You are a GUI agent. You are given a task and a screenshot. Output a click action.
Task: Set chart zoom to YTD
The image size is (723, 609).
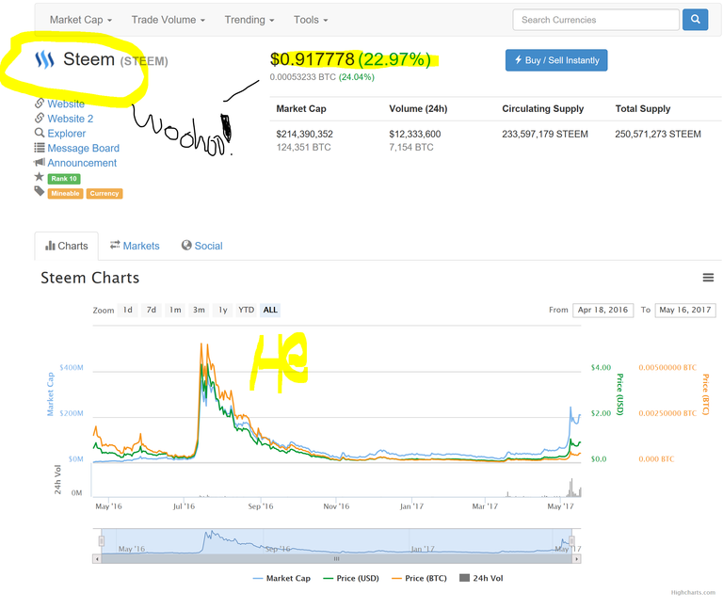pyautogui.click(x=247, y=310)
